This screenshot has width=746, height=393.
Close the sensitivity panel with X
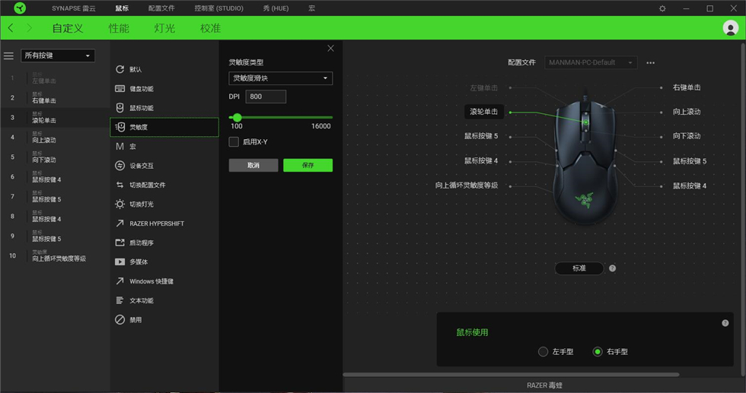(330, 49)
